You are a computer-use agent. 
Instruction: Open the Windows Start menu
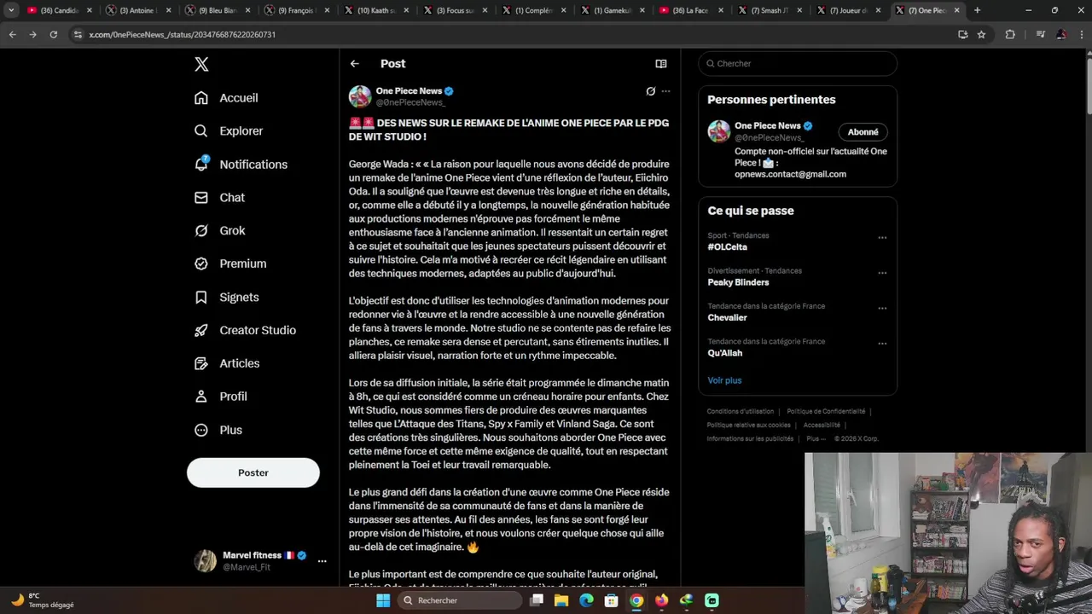coord(383,600)
